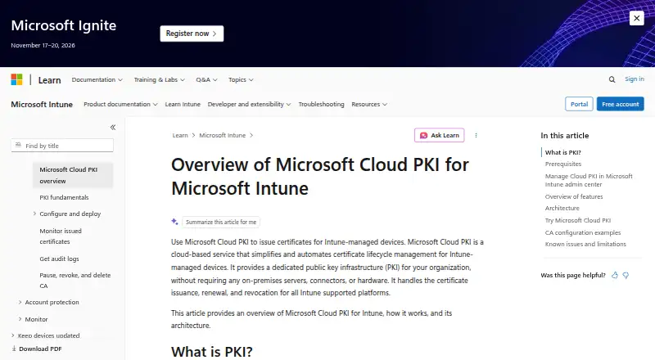Open the Resources dropdown
The width and height of the screenshot is (655, 360).
tap(369, 105)
